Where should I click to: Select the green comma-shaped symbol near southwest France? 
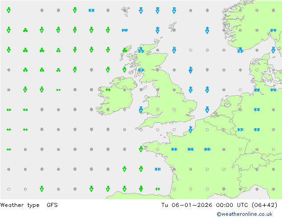pyautogui.click(x=157, y=189)
